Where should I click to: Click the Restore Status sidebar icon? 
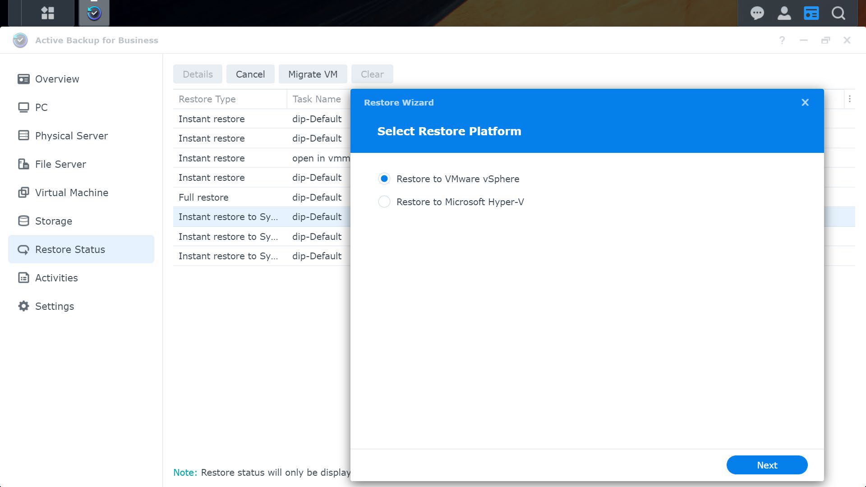coord(23,249)
